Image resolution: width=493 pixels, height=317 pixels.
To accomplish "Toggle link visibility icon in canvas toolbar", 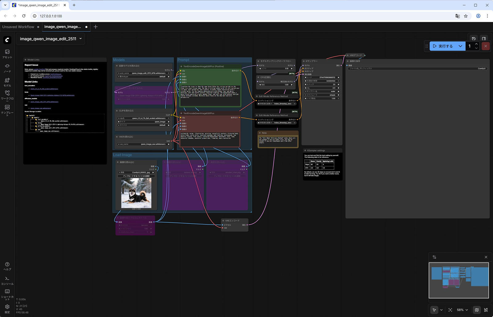I will 486,310.
